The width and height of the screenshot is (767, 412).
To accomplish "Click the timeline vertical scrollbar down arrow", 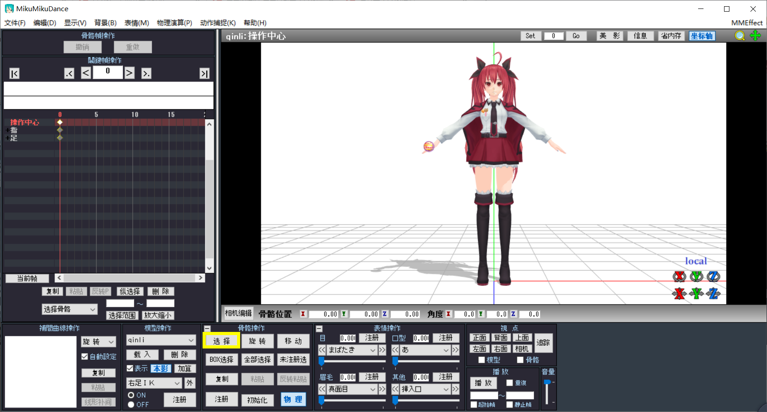I will coord(209,268).
